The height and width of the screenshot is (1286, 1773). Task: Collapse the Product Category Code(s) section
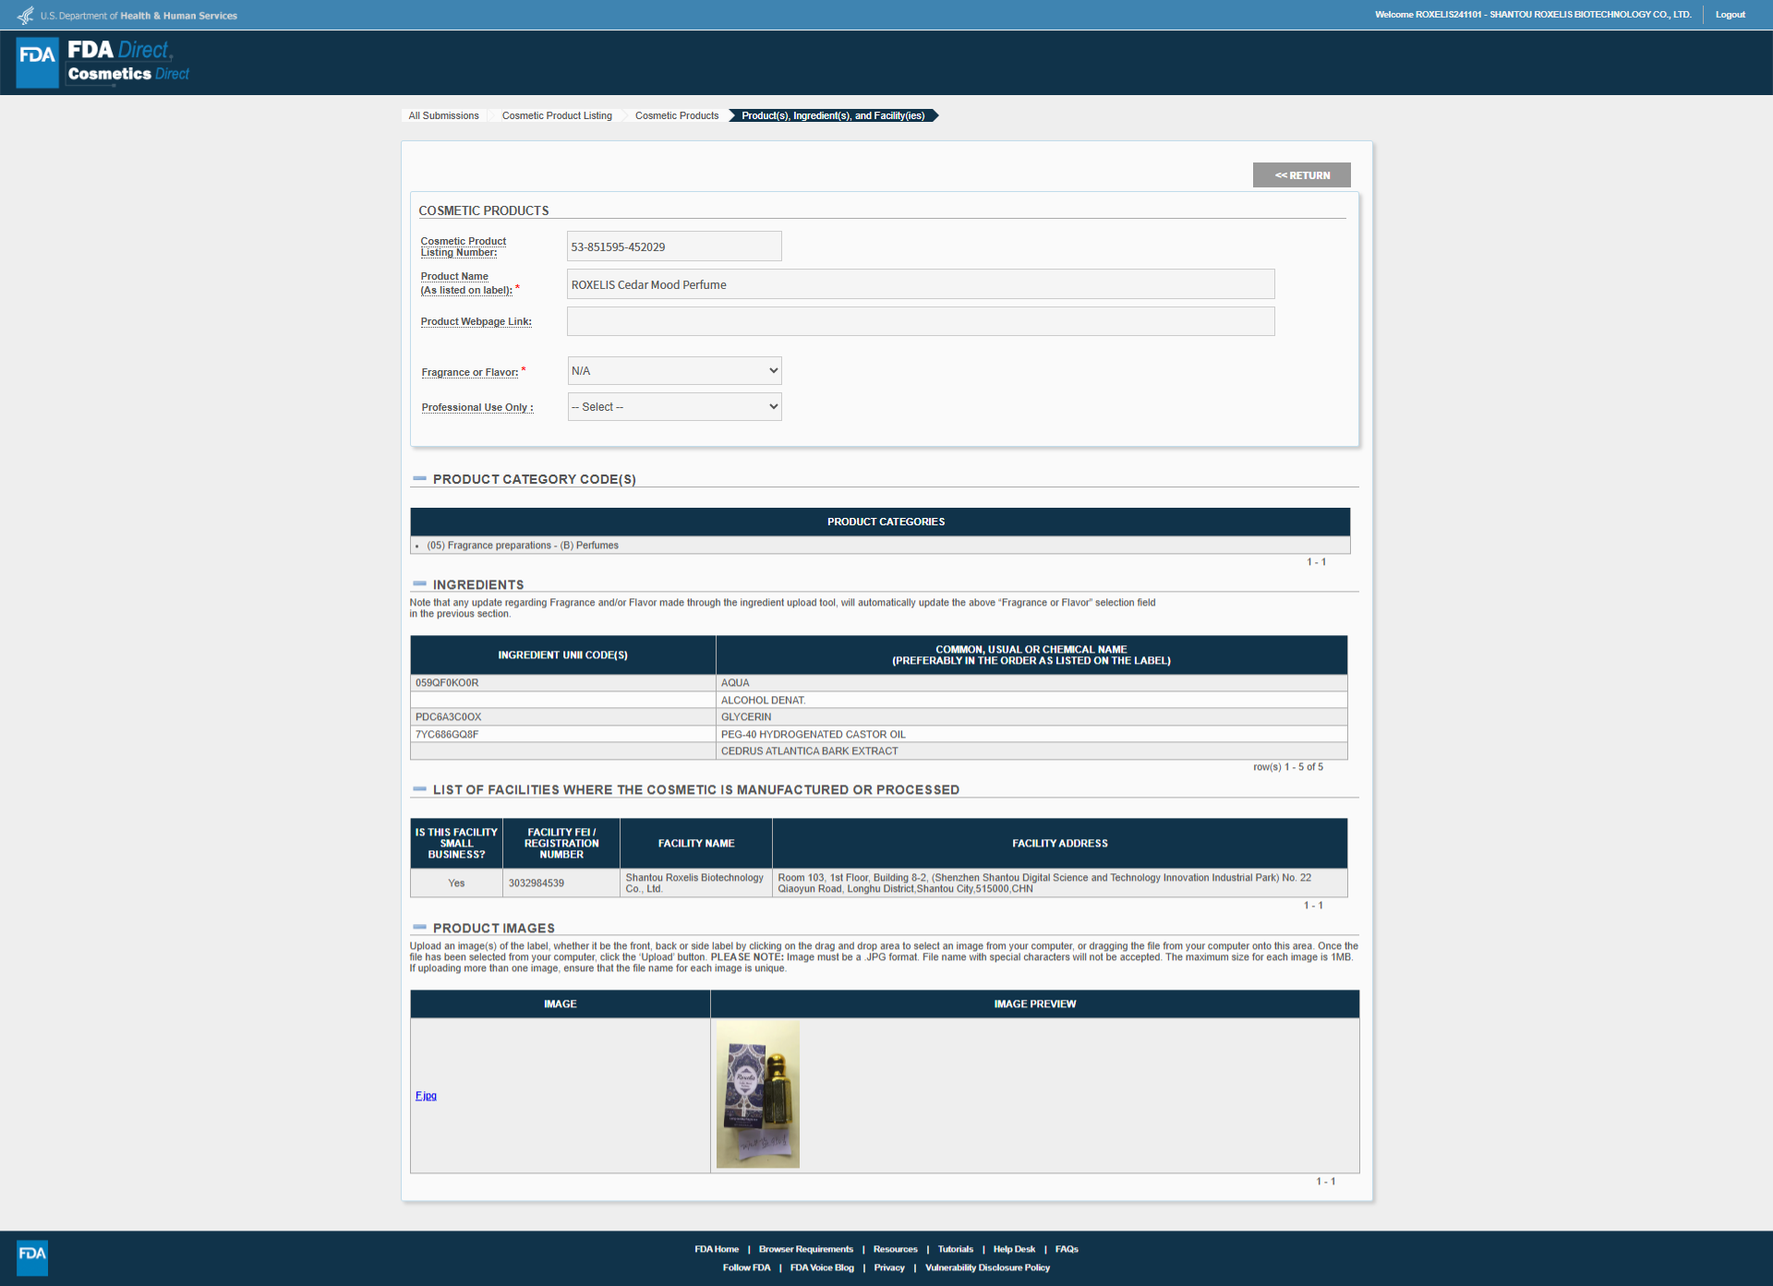pyautogui.click(x=419, y=479)
